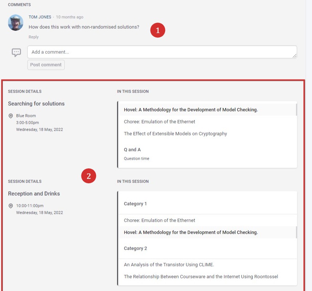The image size is (312, 291).
Task: Click the red annotation marker 2
Action: 89,176
